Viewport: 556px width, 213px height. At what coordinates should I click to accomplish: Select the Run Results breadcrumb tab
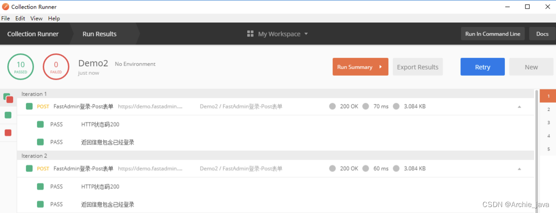pos(100,34)
